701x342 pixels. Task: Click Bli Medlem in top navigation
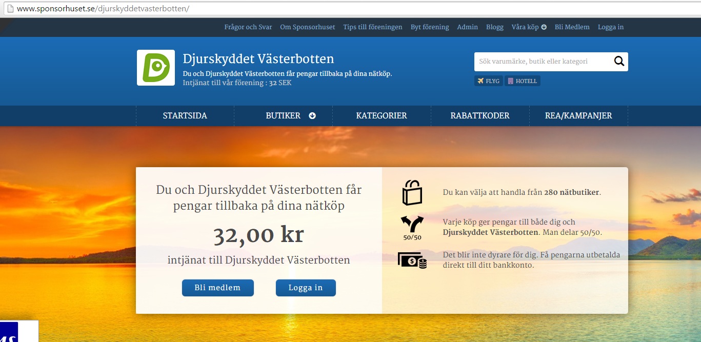(572, 27)
